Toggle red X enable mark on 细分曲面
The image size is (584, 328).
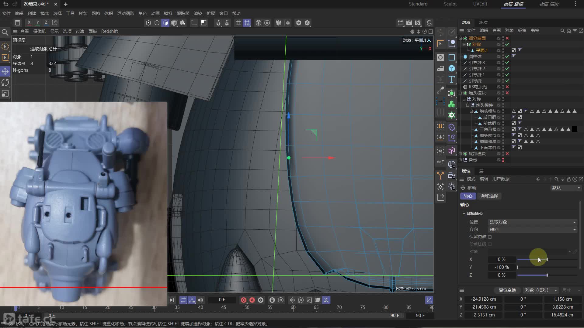point(507,38)
